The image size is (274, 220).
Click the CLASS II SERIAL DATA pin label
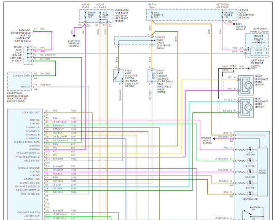[27, 142]
